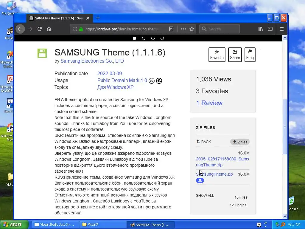This screenshot has width=305, height=229.
Task: Click the page scrollbar down arrow
Action: pos(285,216)
